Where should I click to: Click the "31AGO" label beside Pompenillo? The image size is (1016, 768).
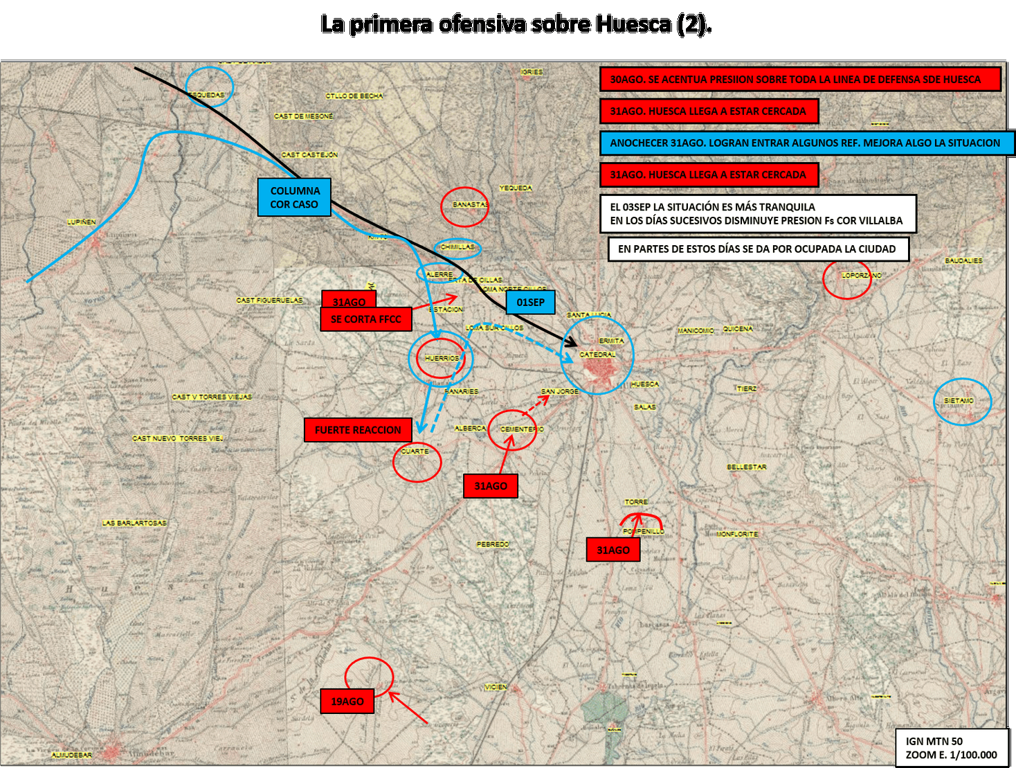pyautogui.click(x=613, y=550)
